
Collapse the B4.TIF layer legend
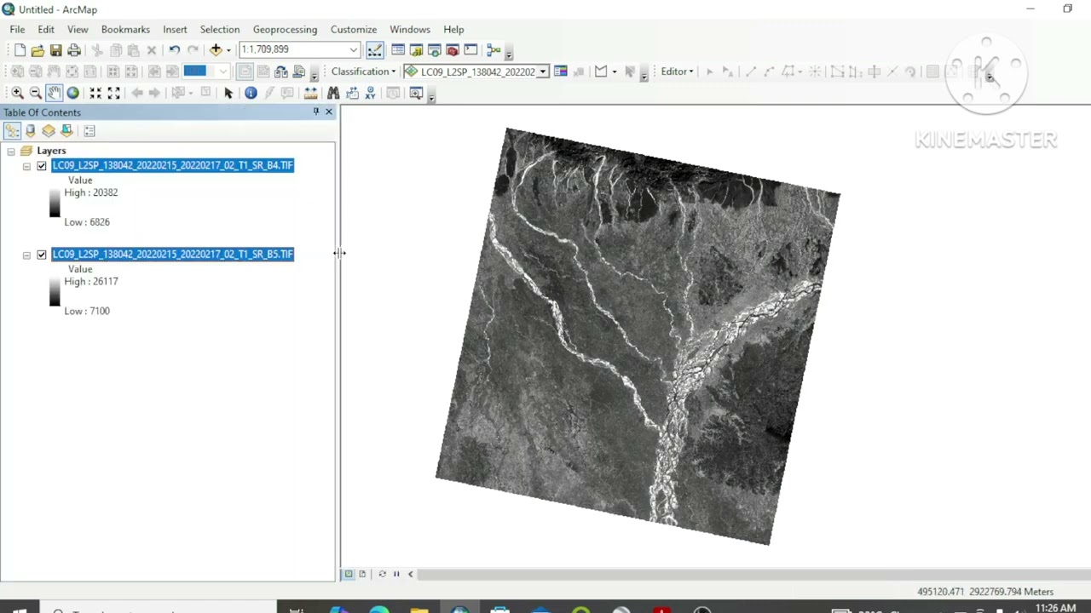coord(26,166)
